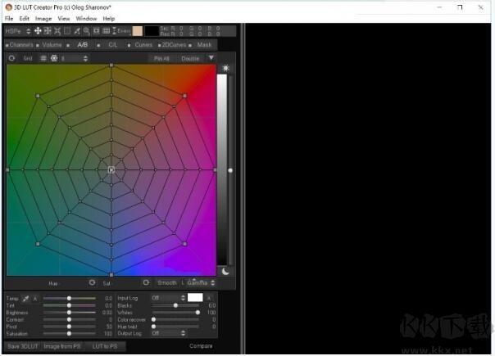Screen dimensions: 495x356
Task: Open the Image menu
Action: point(43,18)
